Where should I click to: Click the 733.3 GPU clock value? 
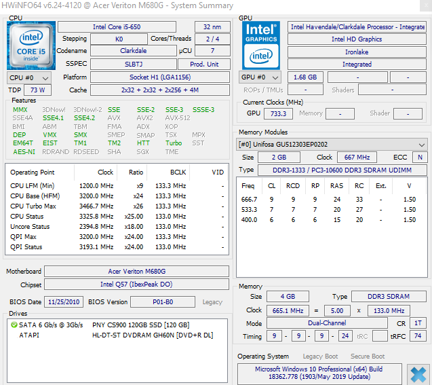(x=278, y=113)
